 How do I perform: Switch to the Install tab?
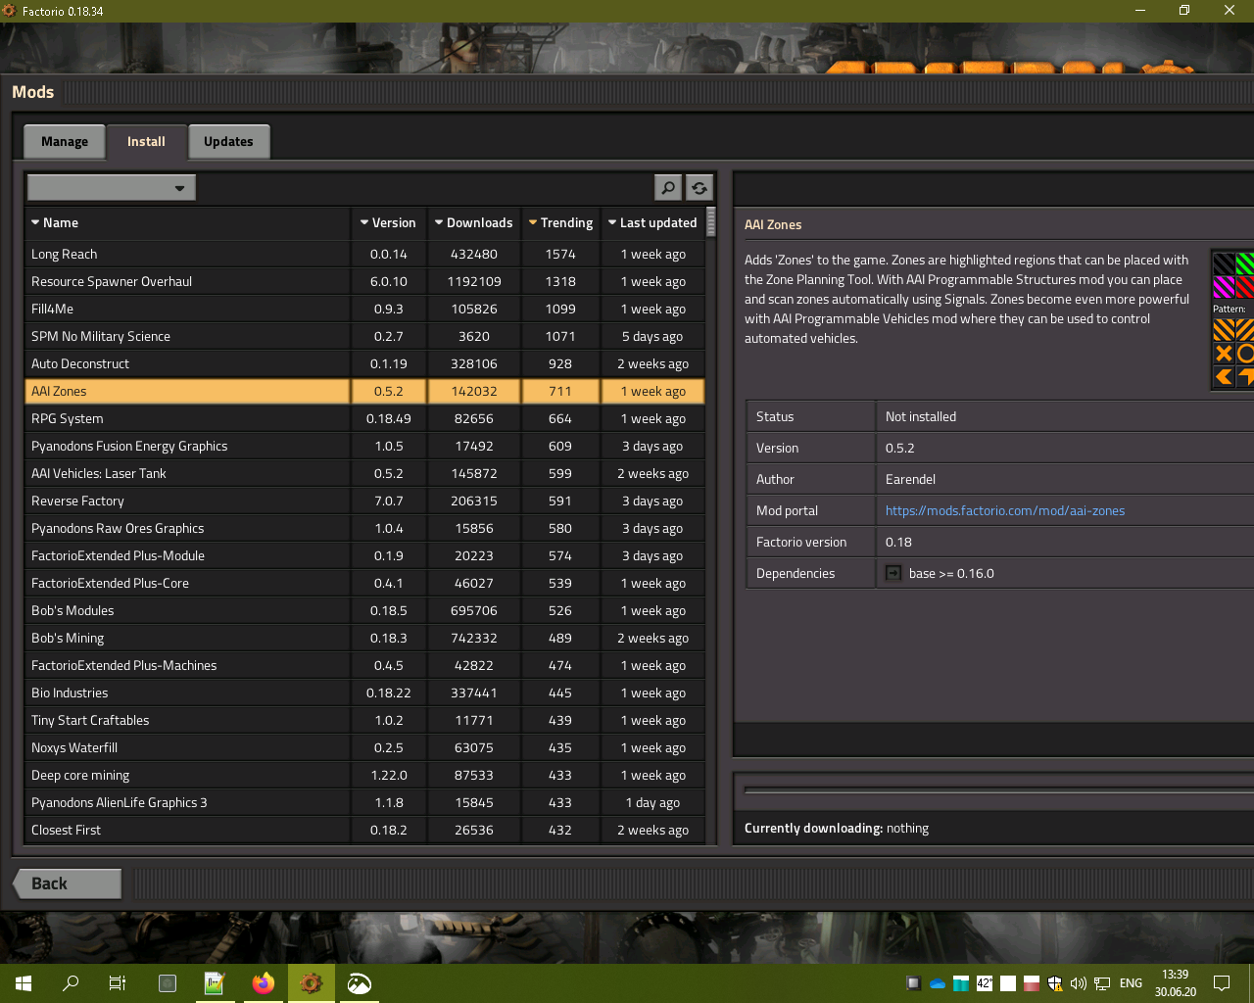146,142
